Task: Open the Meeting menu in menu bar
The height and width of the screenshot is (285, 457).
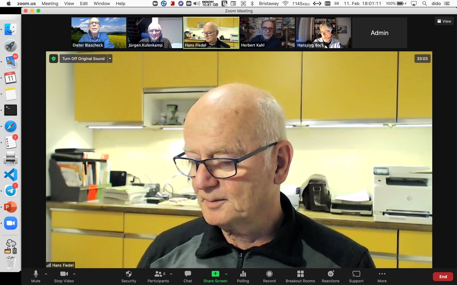Action: (50, 4)
